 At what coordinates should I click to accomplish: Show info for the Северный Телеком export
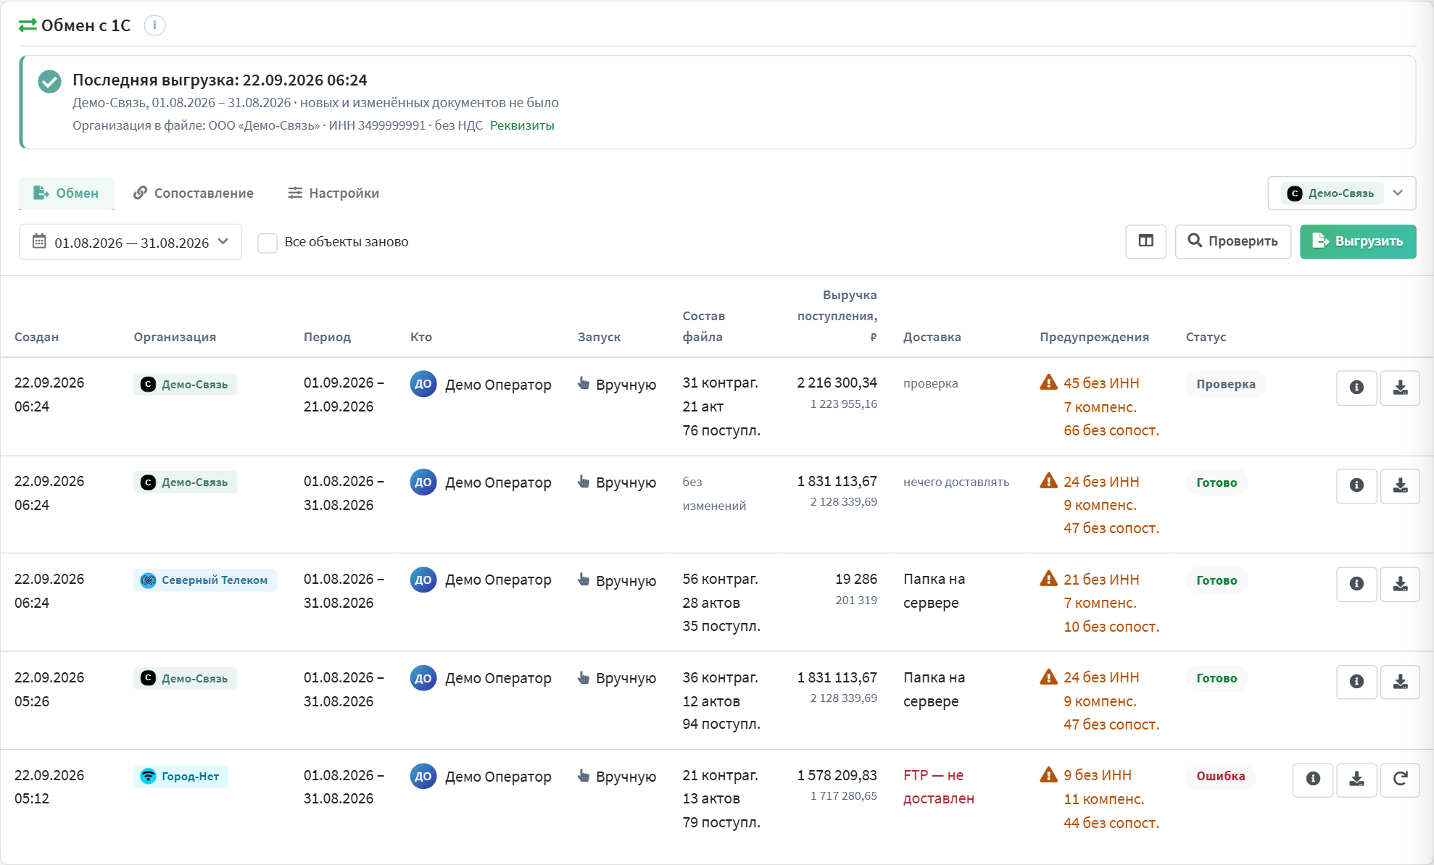click(1356, 584)
